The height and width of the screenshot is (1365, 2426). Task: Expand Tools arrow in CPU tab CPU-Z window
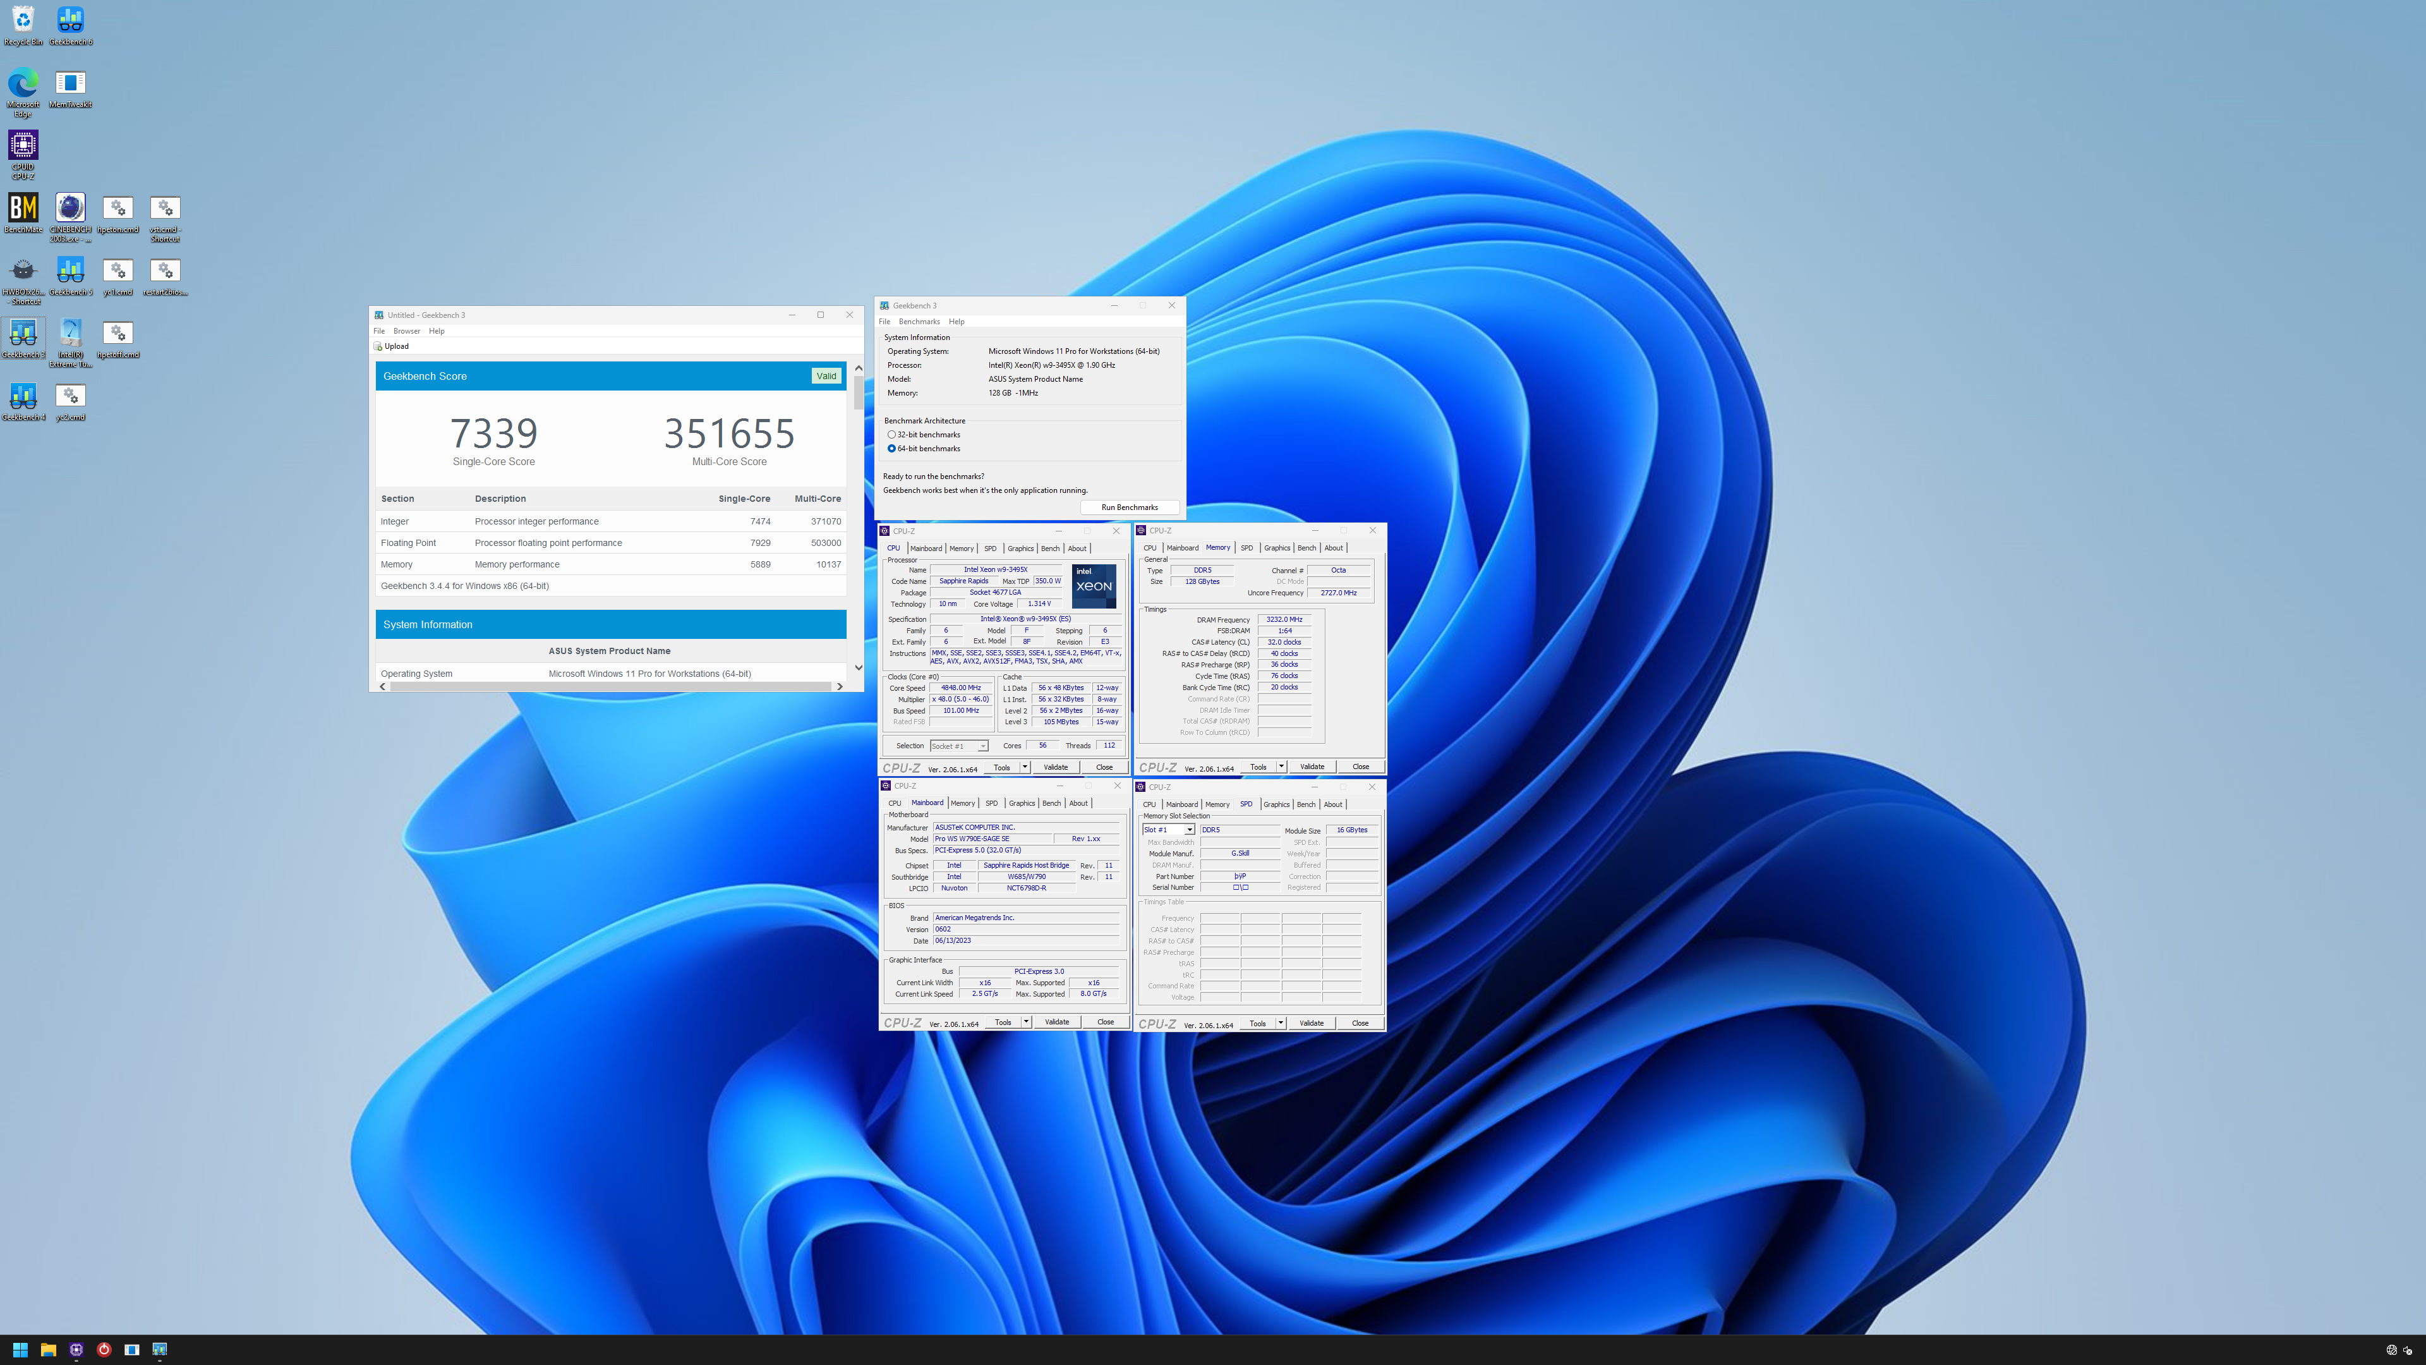coord(1025,767)
